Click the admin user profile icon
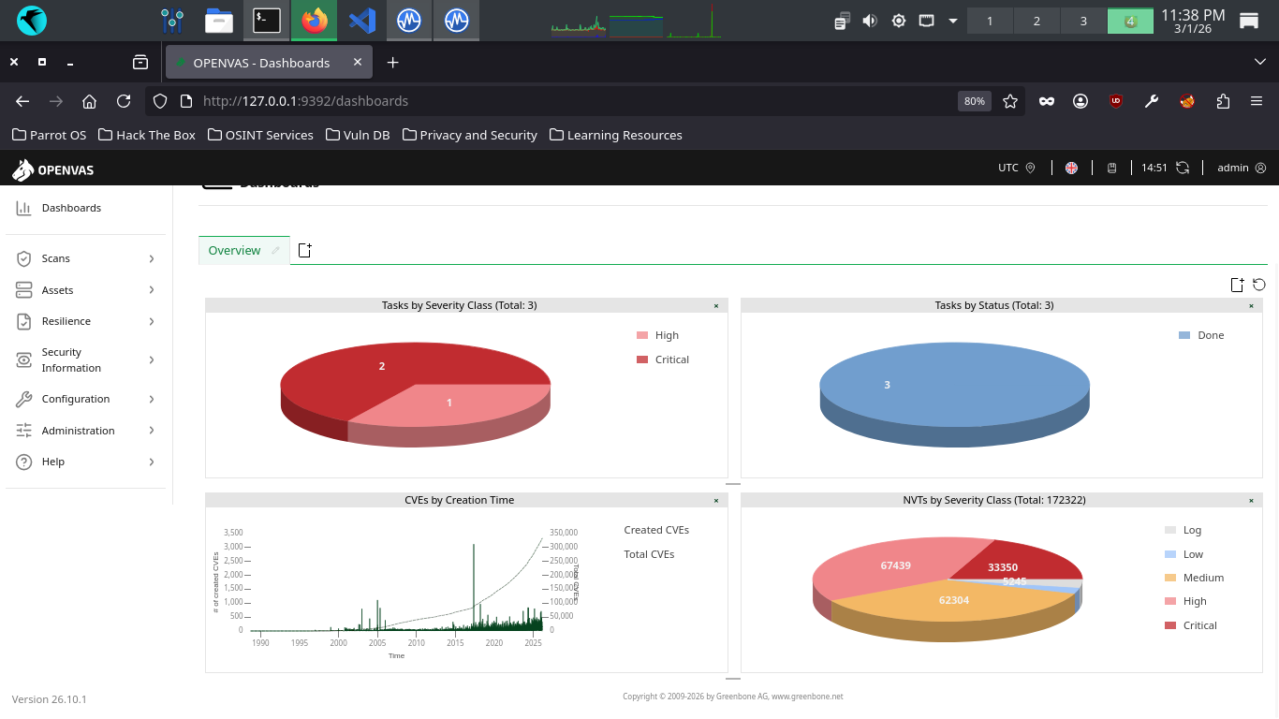This screenshot has width=1279, height=719. [x=1260, y=168]
